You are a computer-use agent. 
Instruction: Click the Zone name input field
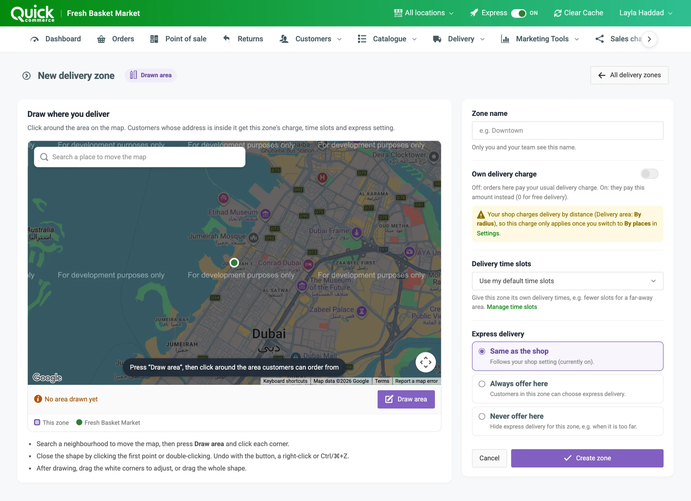[567, 130]
